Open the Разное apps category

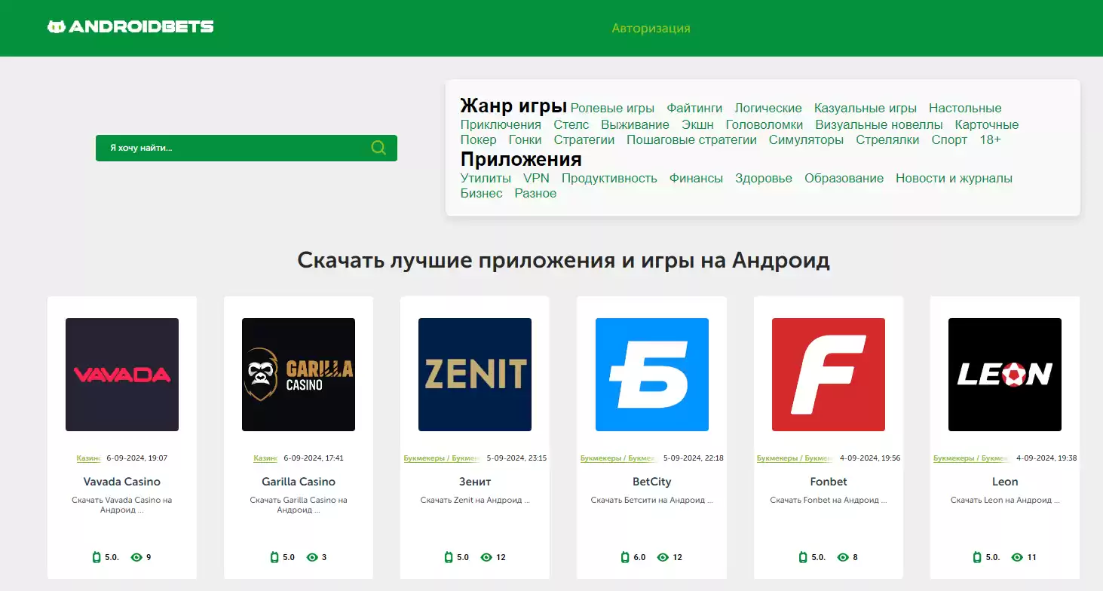(535, 194)
